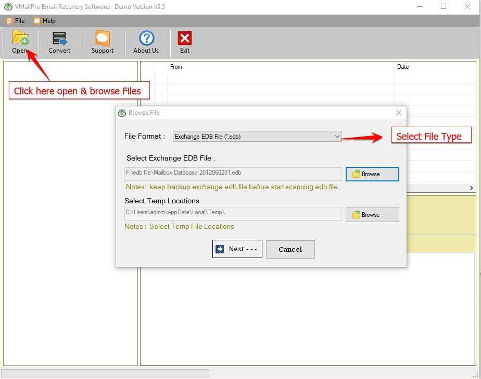Expand the File Format dropdown

257,137
